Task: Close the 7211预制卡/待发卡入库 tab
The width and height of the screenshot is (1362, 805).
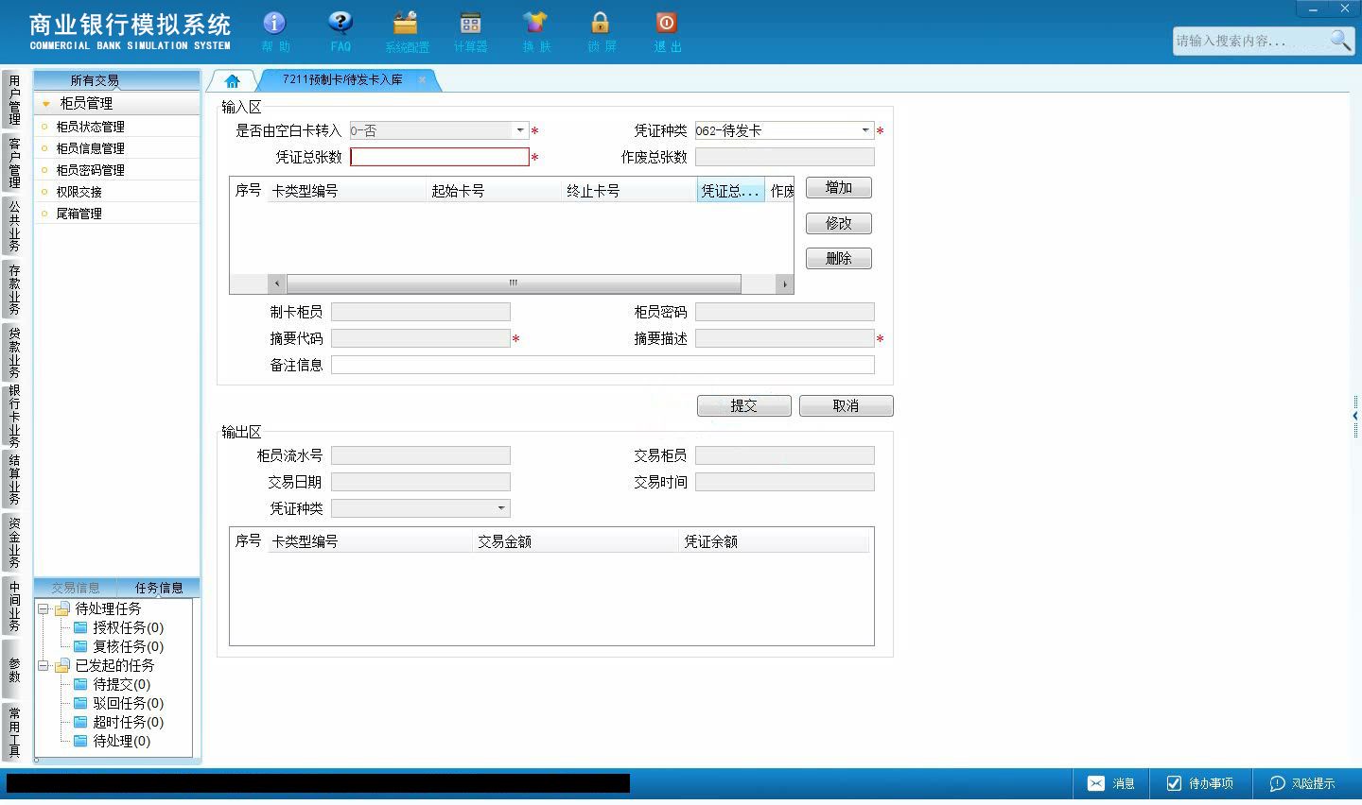Action: pos(422,80)
